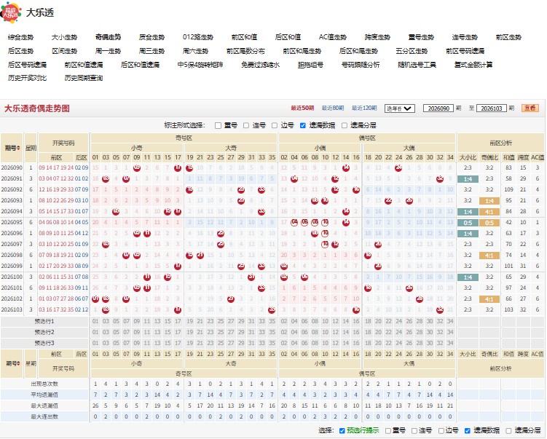
Task: Click red ball 01 in row 2026102
Action: [x=95, y=298]
